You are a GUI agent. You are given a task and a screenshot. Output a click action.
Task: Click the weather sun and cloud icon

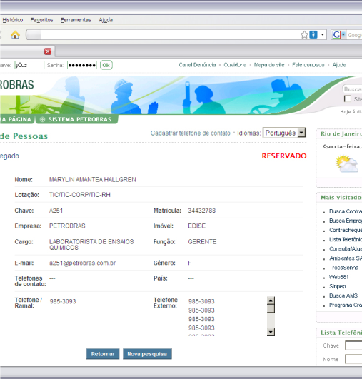pos(346,164)
